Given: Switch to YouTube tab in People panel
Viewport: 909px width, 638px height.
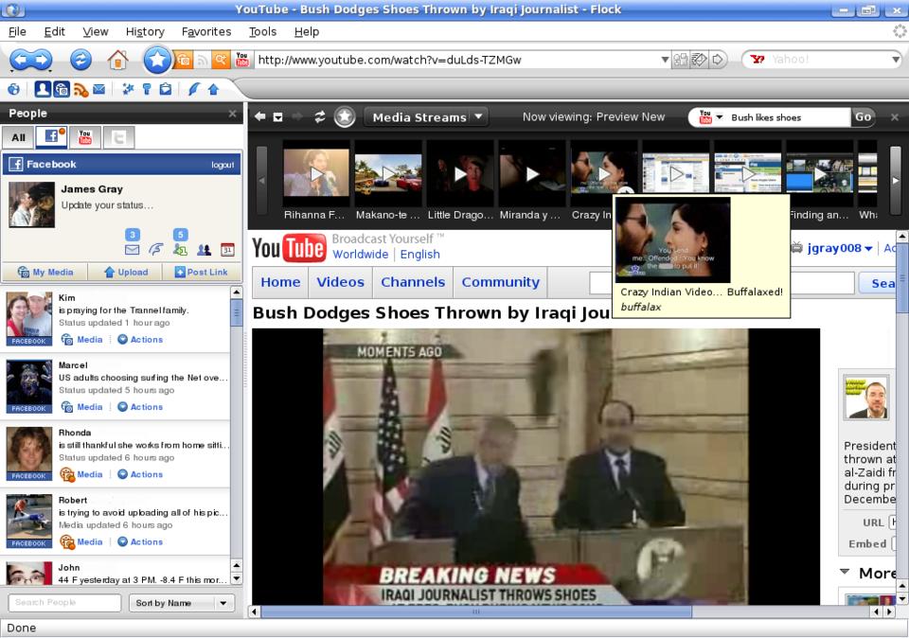Looking at the screenshot, I should 85,137.
